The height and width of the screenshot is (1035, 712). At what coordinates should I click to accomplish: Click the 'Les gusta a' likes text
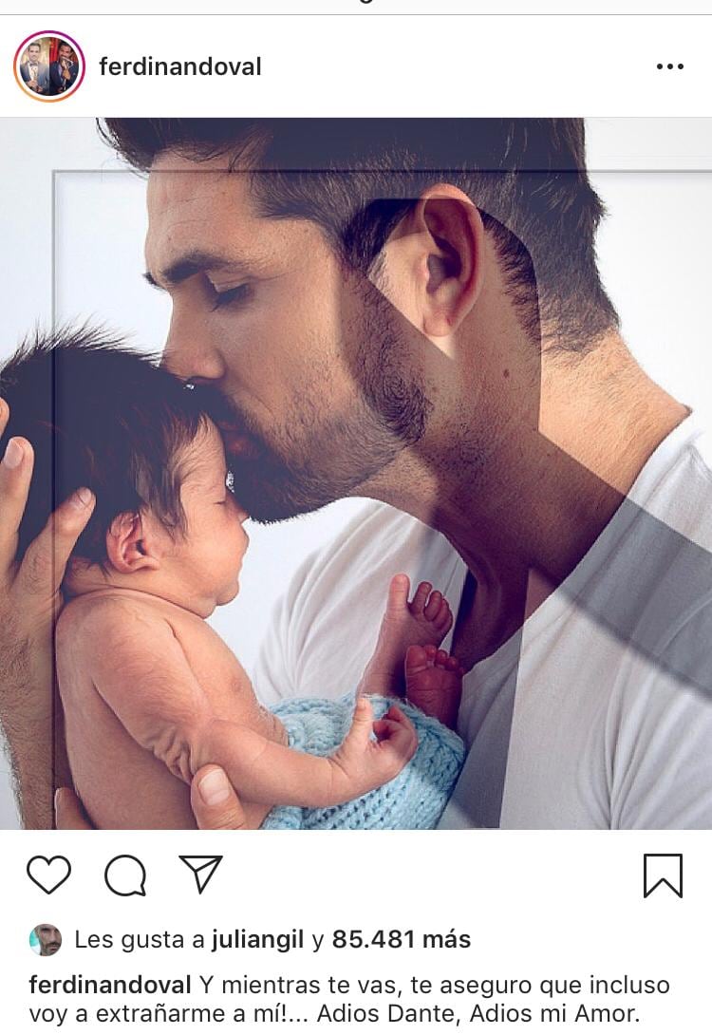coord(140,939)
